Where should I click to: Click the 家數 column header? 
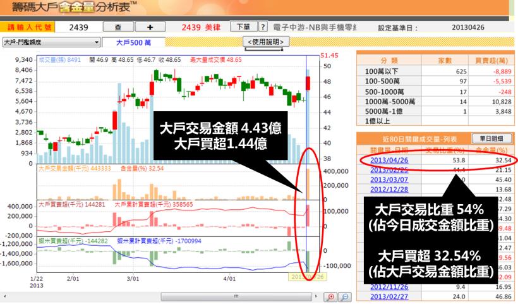pyautogui.click(x=445, y=61)
